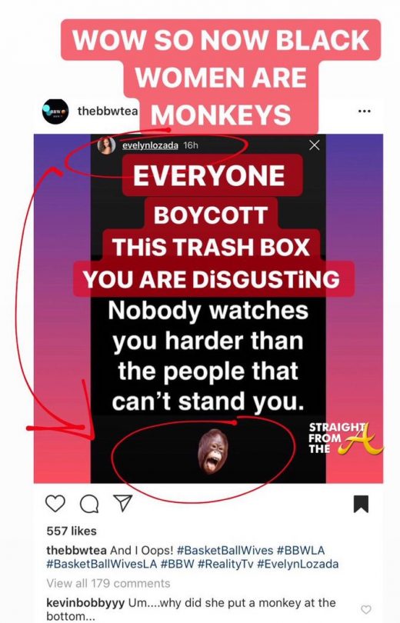Open kevinbobbyyy's profile from the comment
Viewport: 400px width, 623px height.
coord(85,603)
